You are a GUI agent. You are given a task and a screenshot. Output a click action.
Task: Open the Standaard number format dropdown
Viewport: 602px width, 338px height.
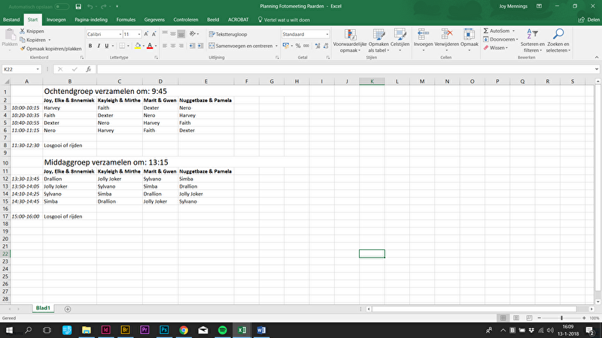[327, 34]
